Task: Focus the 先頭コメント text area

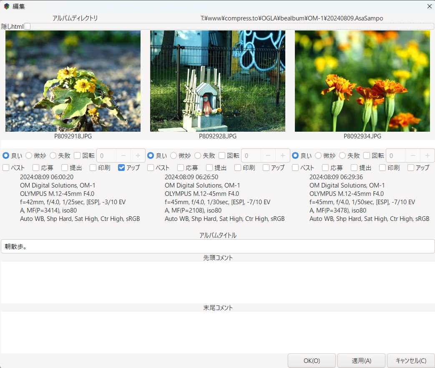Action: pyautogui.click(x=217, y=282)
